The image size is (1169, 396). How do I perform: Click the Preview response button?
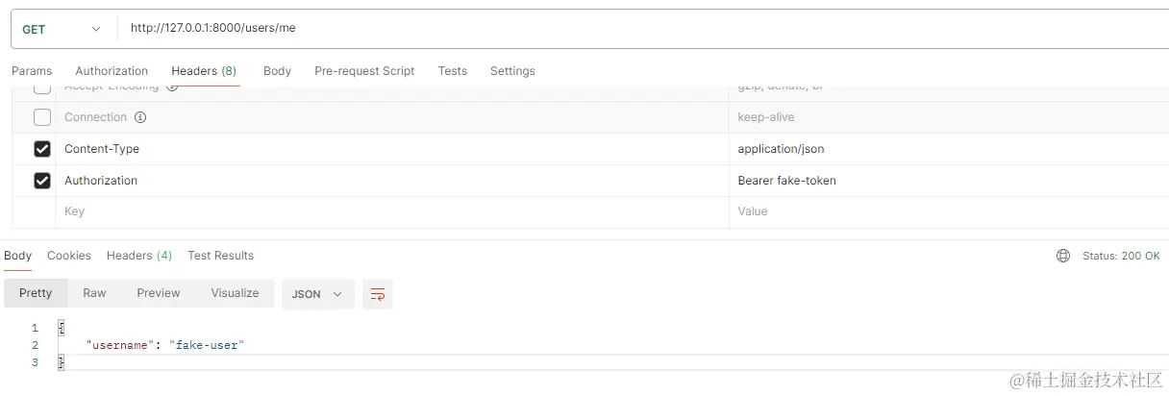pyautogui.click(x=159, y=293)
